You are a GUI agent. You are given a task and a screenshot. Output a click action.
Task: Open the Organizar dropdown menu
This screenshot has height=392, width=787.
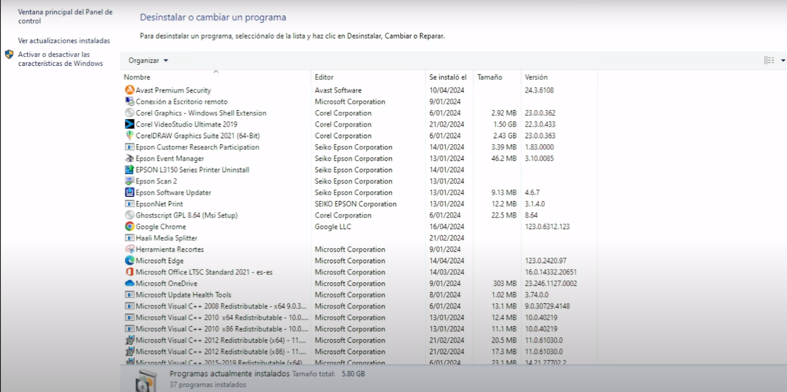[148, 60]
